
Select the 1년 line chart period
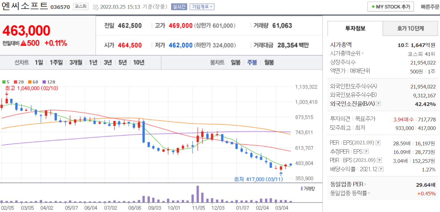point(93,62)
